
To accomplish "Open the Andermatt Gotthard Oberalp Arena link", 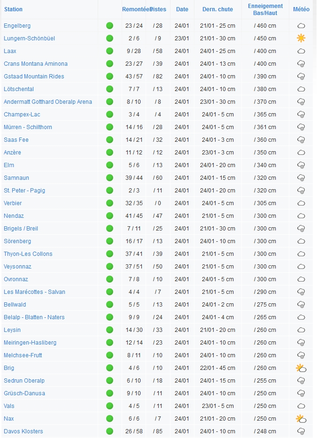I will [x=48, y=102].
